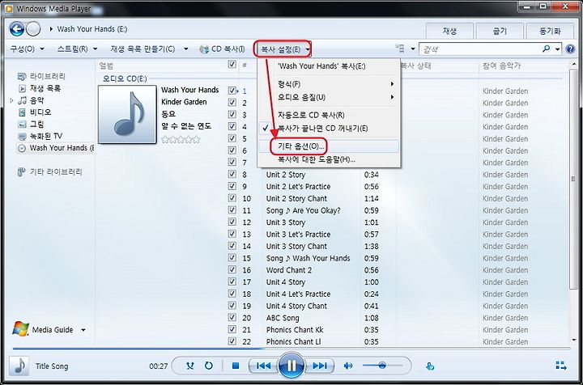Screen dimensions: 583x385
Task: Open the Media Guide dropdown arrow
Action: click(83, 330)
